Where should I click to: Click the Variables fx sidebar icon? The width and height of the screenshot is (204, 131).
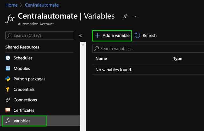click(x=8, y=121)
